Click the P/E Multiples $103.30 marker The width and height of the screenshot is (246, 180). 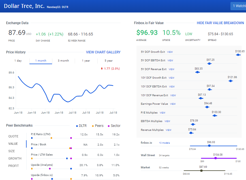coord(215,116)
